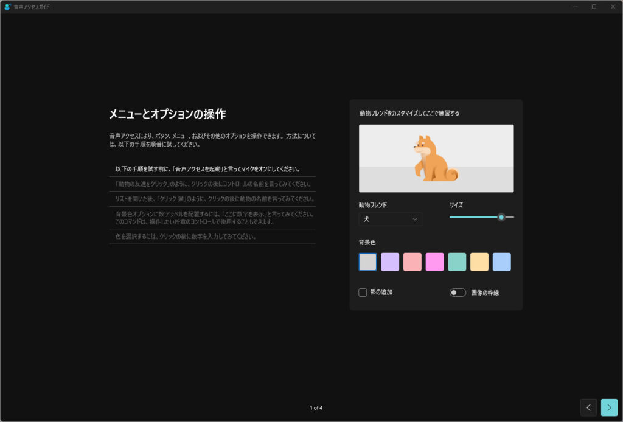Pick the pale yellow background swatch
Screen dimensions: 623x422
coord(479,262)
